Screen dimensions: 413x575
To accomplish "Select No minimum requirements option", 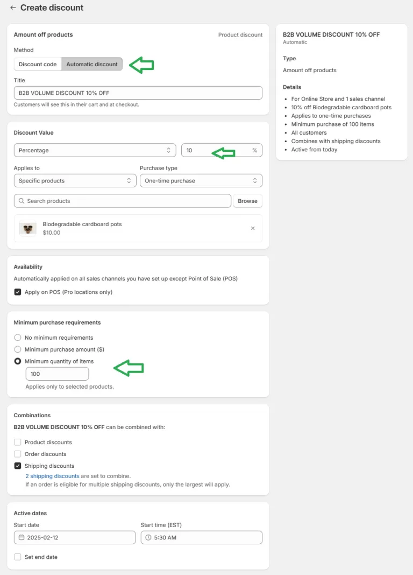I will tap(18, 338).
